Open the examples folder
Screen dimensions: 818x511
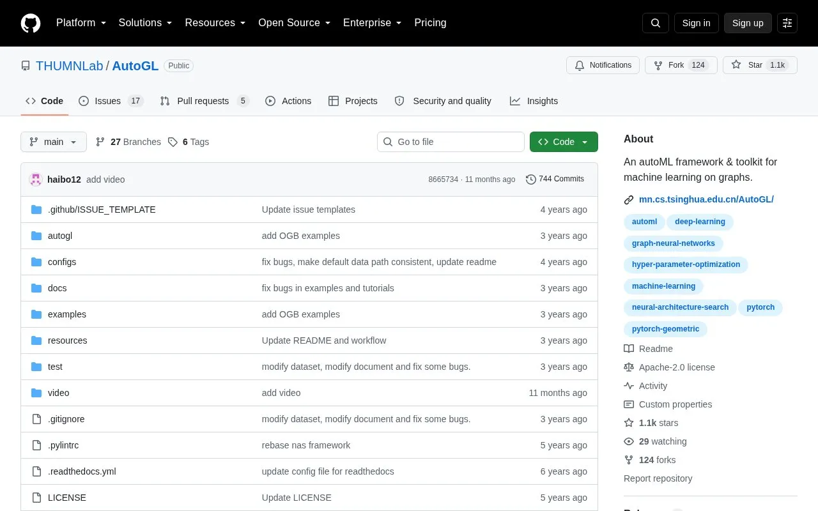(x=67, y=314)
